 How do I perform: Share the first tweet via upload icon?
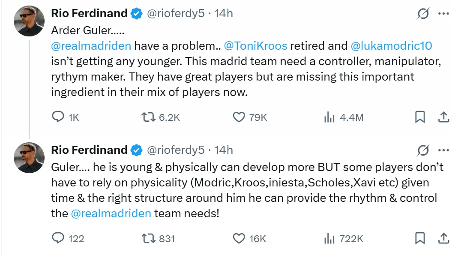point(443,117)
